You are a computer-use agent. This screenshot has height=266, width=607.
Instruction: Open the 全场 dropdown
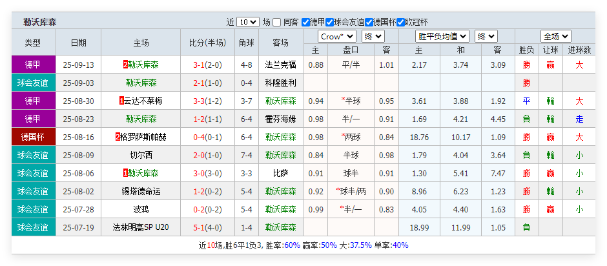[555, 37]
